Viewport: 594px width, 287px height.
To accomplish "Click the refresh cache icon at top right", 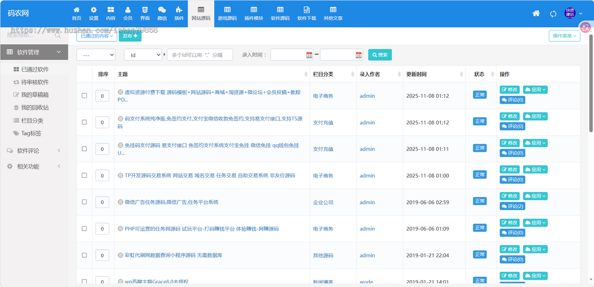I will tap(553, 13).
